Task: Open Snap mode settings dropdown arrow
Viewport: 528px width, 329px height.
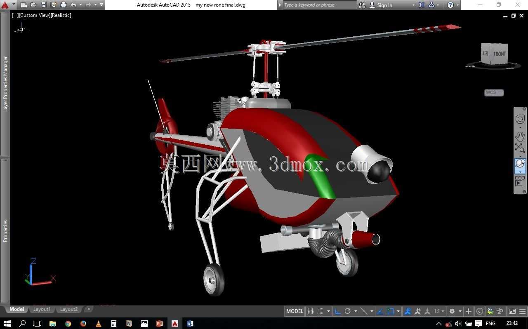Action: [328, 311]
